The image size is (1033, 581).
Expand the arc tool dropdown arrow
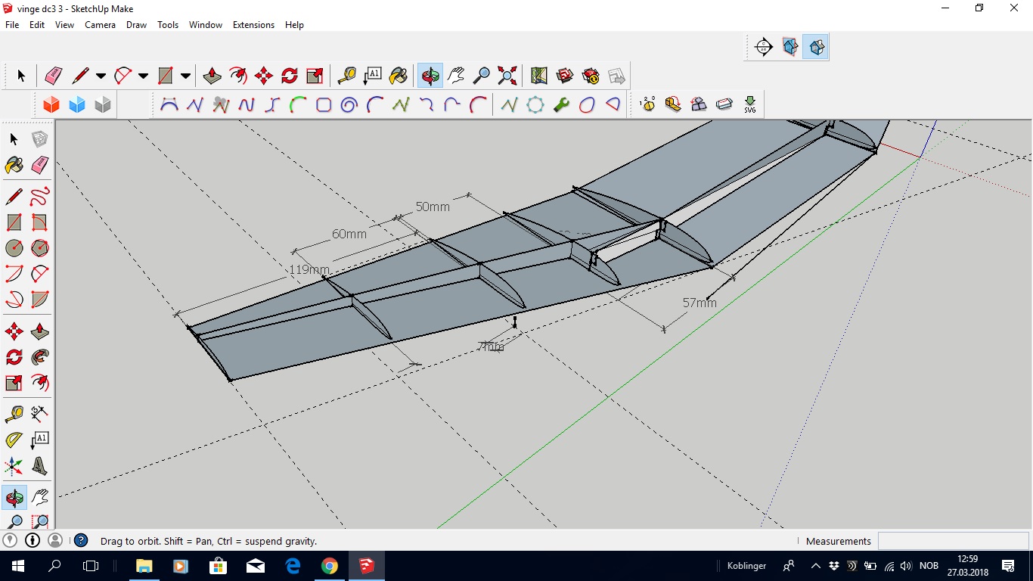143,76
